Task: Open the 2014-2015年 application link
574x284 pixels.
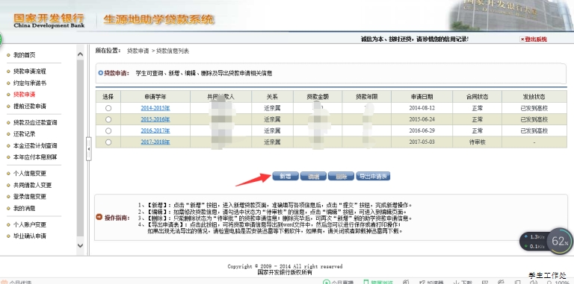Action: (155, 108)
